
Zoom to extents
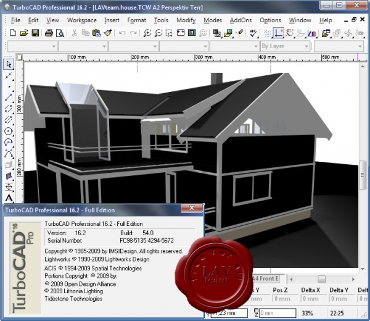181,33
